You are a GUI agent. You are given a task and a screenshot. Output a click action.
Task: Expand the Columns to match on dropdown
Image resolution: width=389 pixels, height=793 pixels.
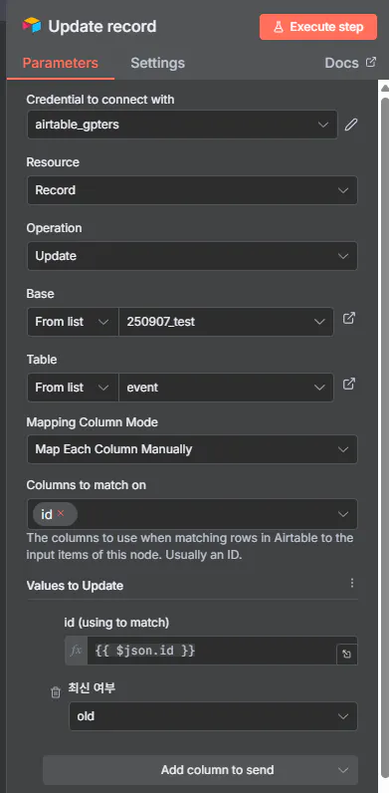coord(343,514)
